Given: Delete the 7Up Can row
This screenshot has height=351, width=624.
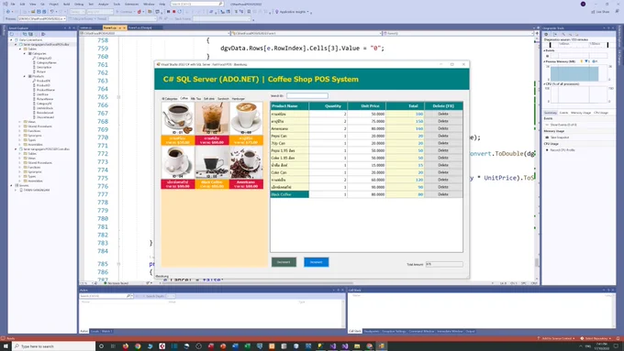Looking at the screenshot, I should coord(443,143).
